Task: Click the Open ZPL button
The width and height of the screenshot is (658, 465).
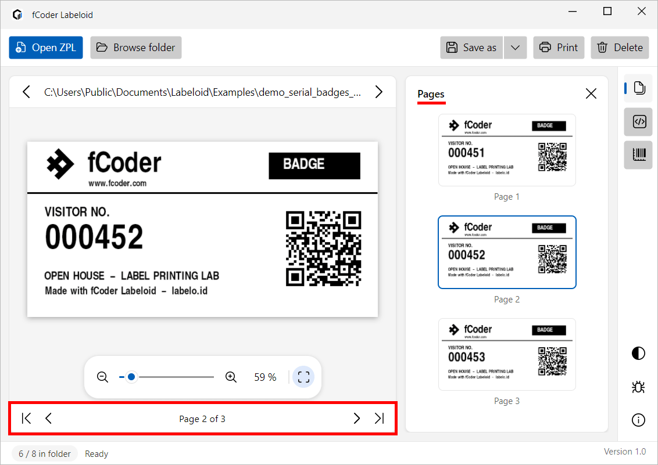Action: (x=46, y=48)
